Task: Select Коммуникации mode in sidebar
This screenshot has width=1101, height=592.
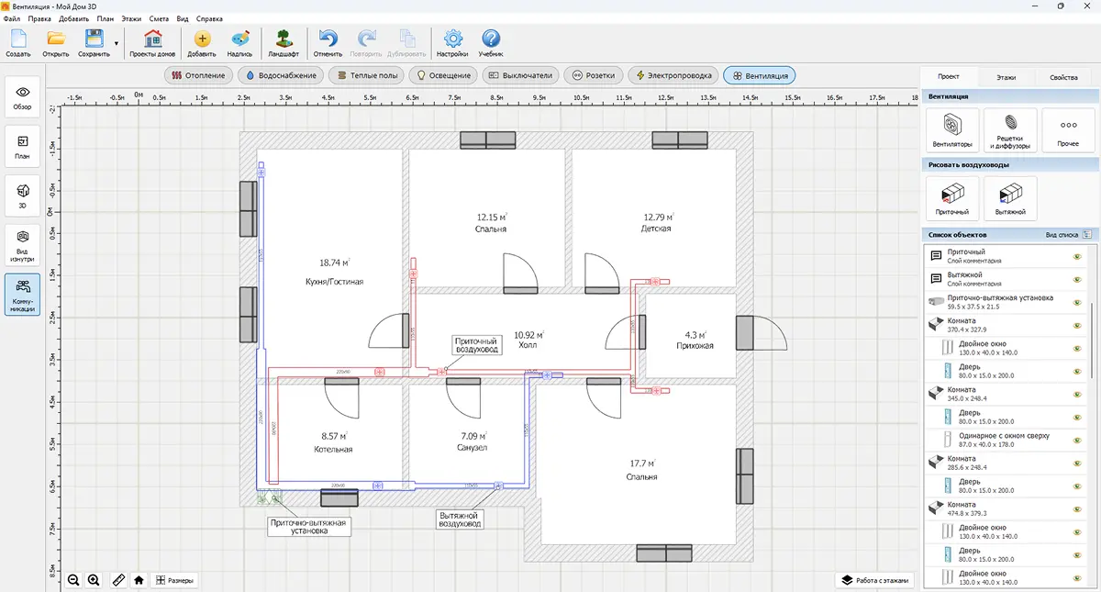Action: 23,295
